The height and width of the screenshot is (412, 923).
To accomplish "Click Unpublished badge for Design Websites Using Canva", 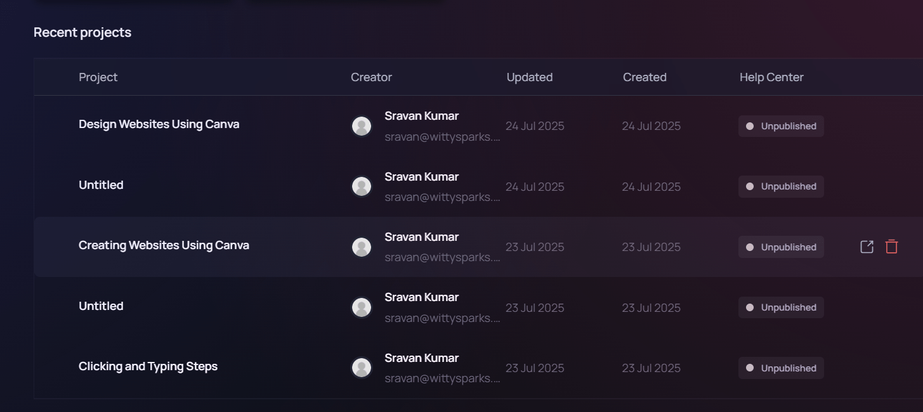I will coord(781,126).
